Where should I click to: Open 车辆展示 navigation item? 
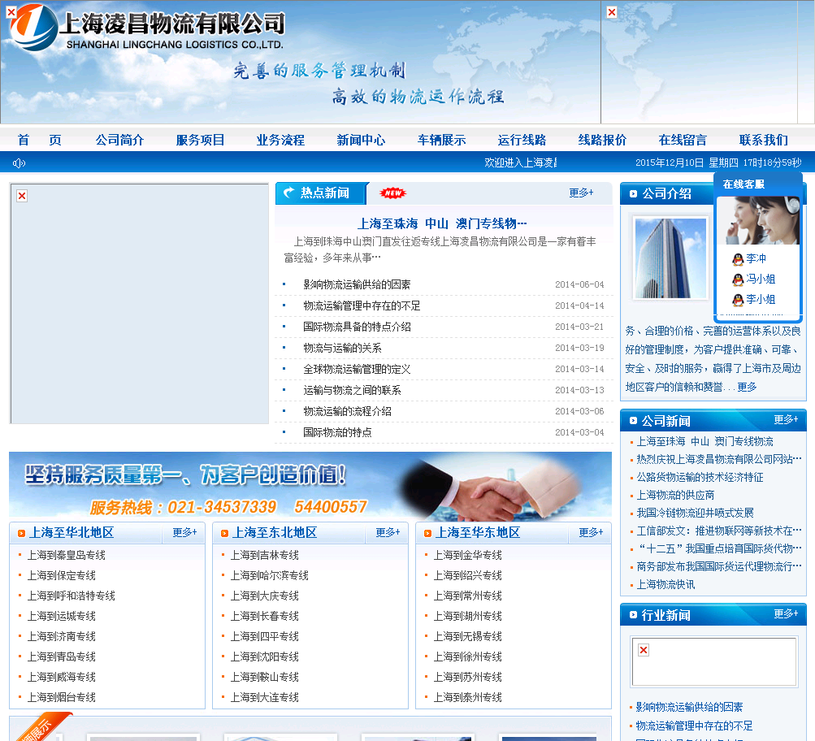[442, 140]
